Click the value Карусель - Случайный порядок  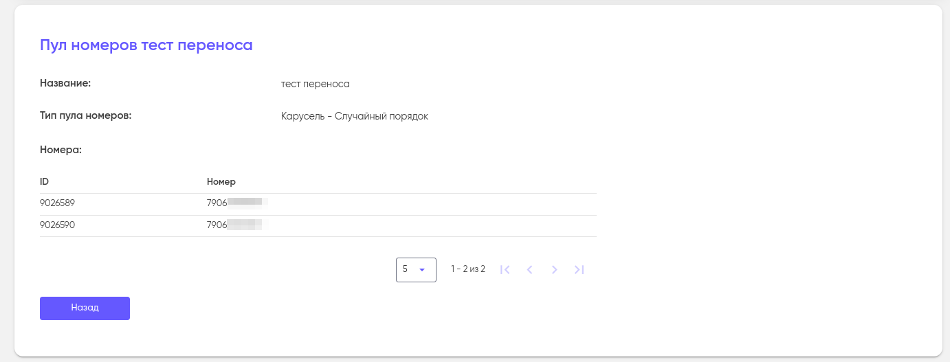355,116
